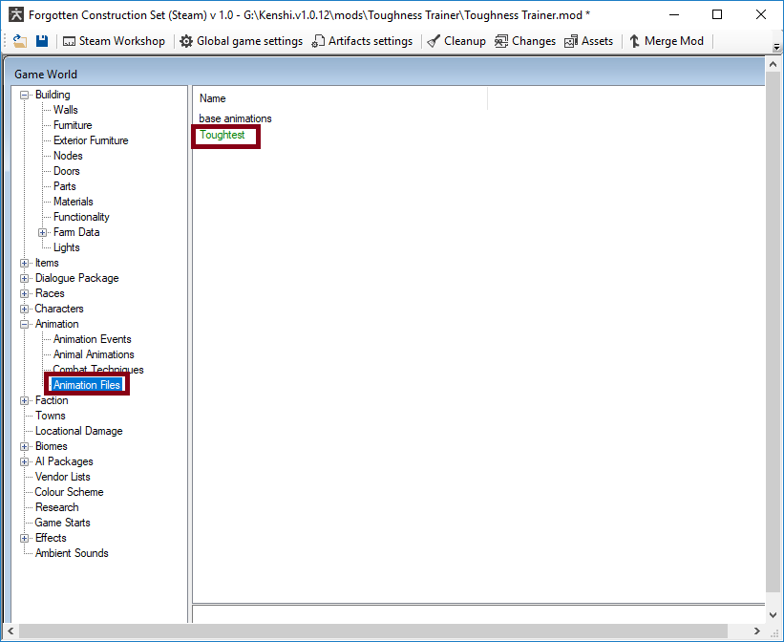Select Walls under Building

[x=66, y=110]
